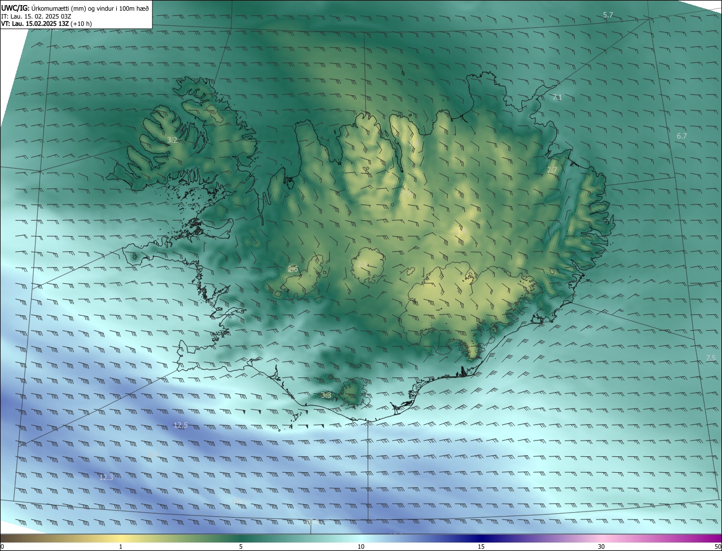This screenshot has height=551, width=722.
Task: Pick the 2.7 value label on the map
Action: click(552, 170)
